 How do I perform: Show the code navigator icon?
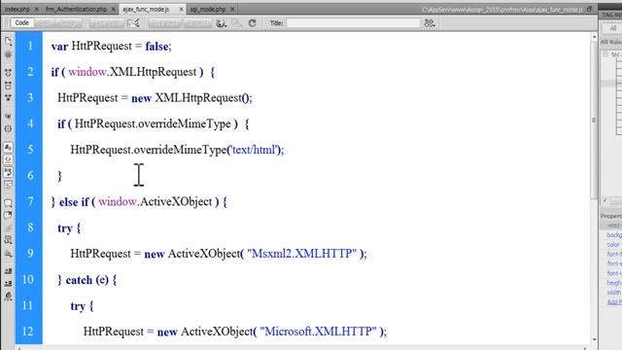pyautogui.click(x=8, y=54)
